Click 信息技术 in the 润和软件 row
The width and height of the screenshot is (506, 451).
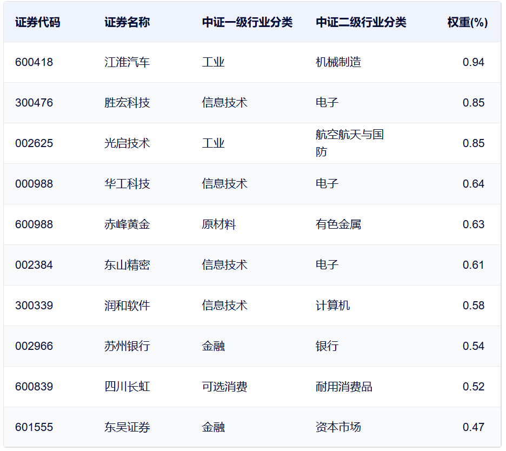coord(224,306)
